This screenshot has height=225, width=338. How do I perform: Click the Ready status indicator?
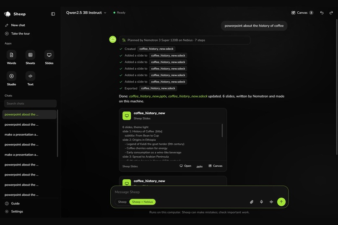tap(120, 13)
